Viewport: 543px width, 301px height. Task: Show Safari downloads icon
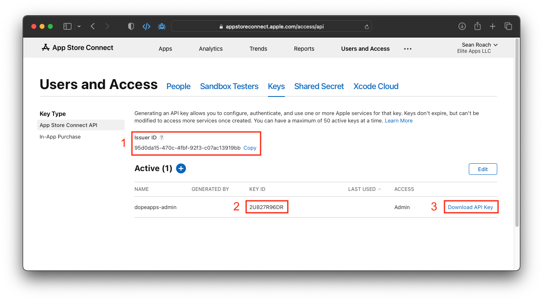coord(462,26)
